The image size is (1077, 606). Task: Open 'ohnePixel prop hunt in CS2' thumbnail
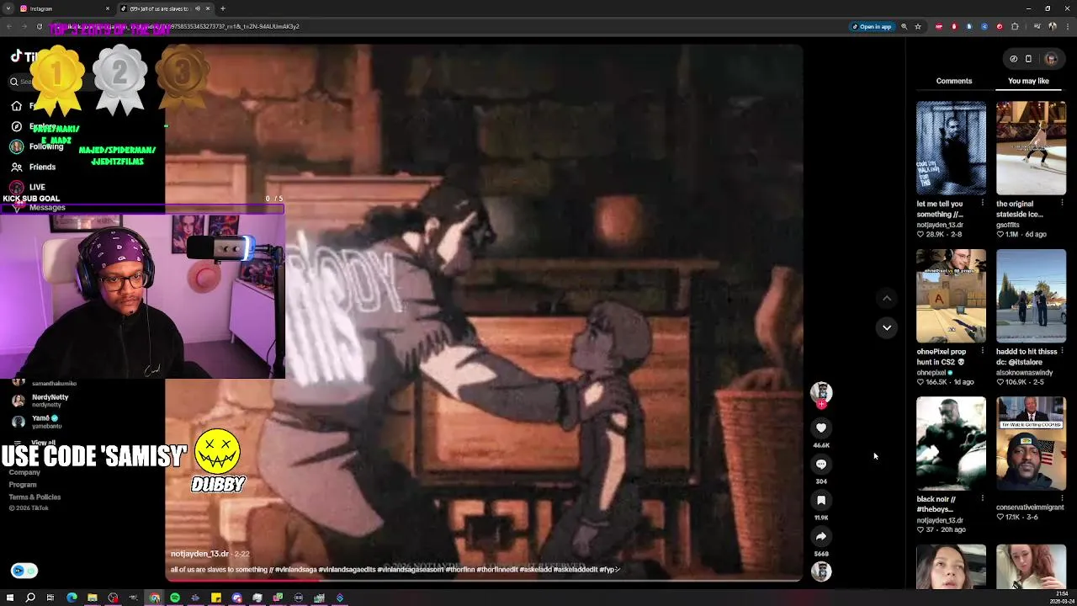coord(951,295)
